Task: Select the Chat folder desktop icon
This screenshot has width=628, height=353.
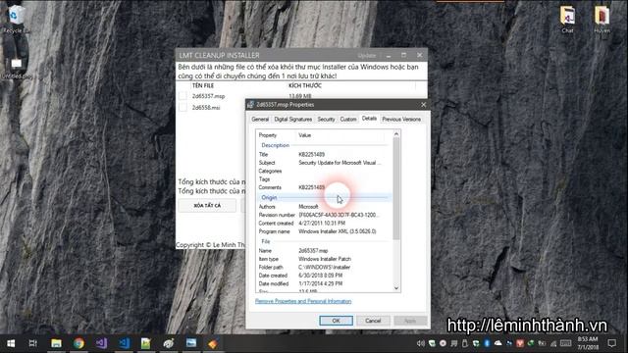Action: [567, 20]
